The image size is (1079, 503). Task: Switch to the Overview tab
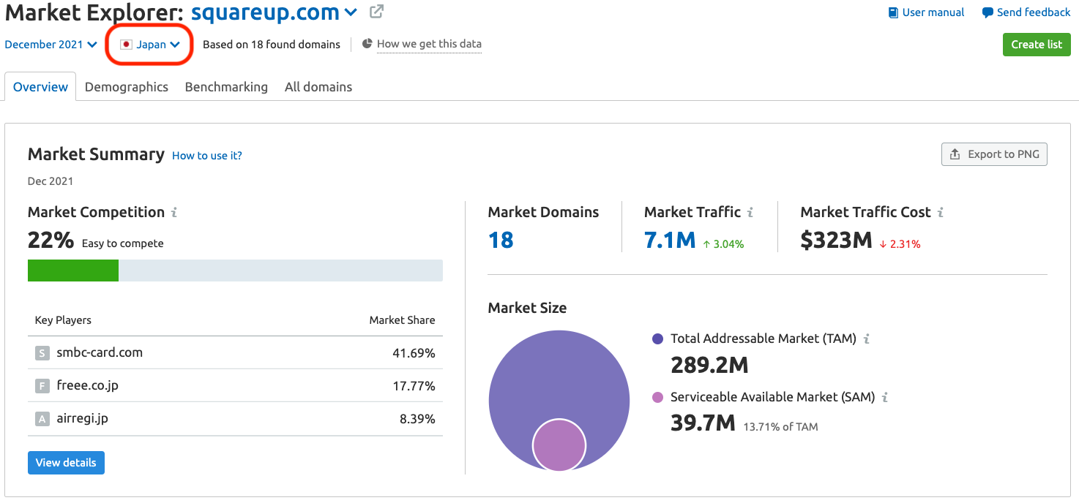(x=40, y=87)
